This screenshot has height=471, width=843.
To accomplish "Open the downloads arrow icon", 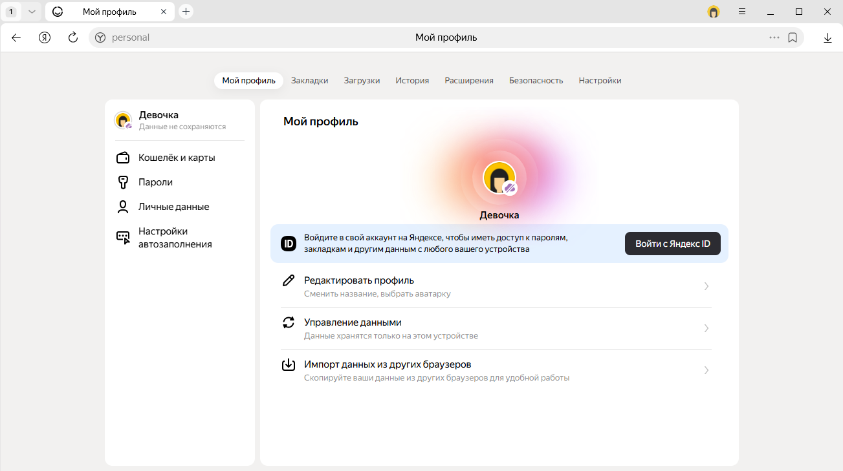I will [x=827, y=37].
